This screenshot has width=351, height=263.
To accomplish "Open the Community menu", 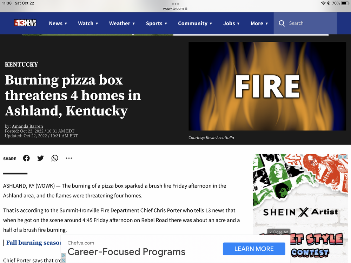I will pos(195,23).
